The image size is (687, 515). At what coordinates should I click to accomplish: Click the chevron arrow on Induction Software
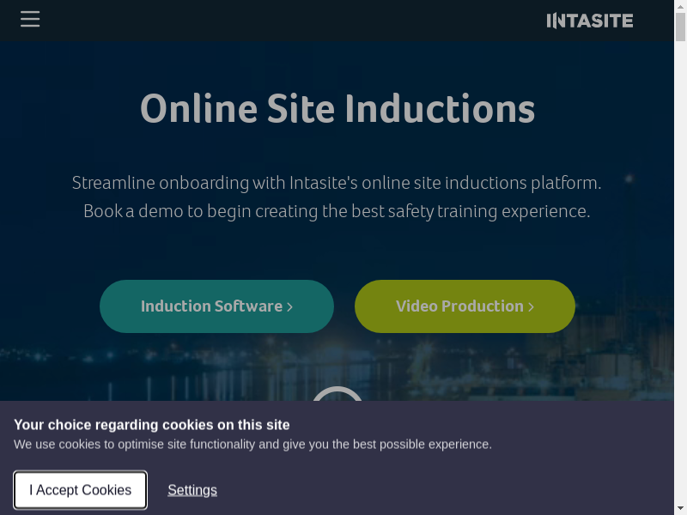pyautogui.click(x=290, y=307)
